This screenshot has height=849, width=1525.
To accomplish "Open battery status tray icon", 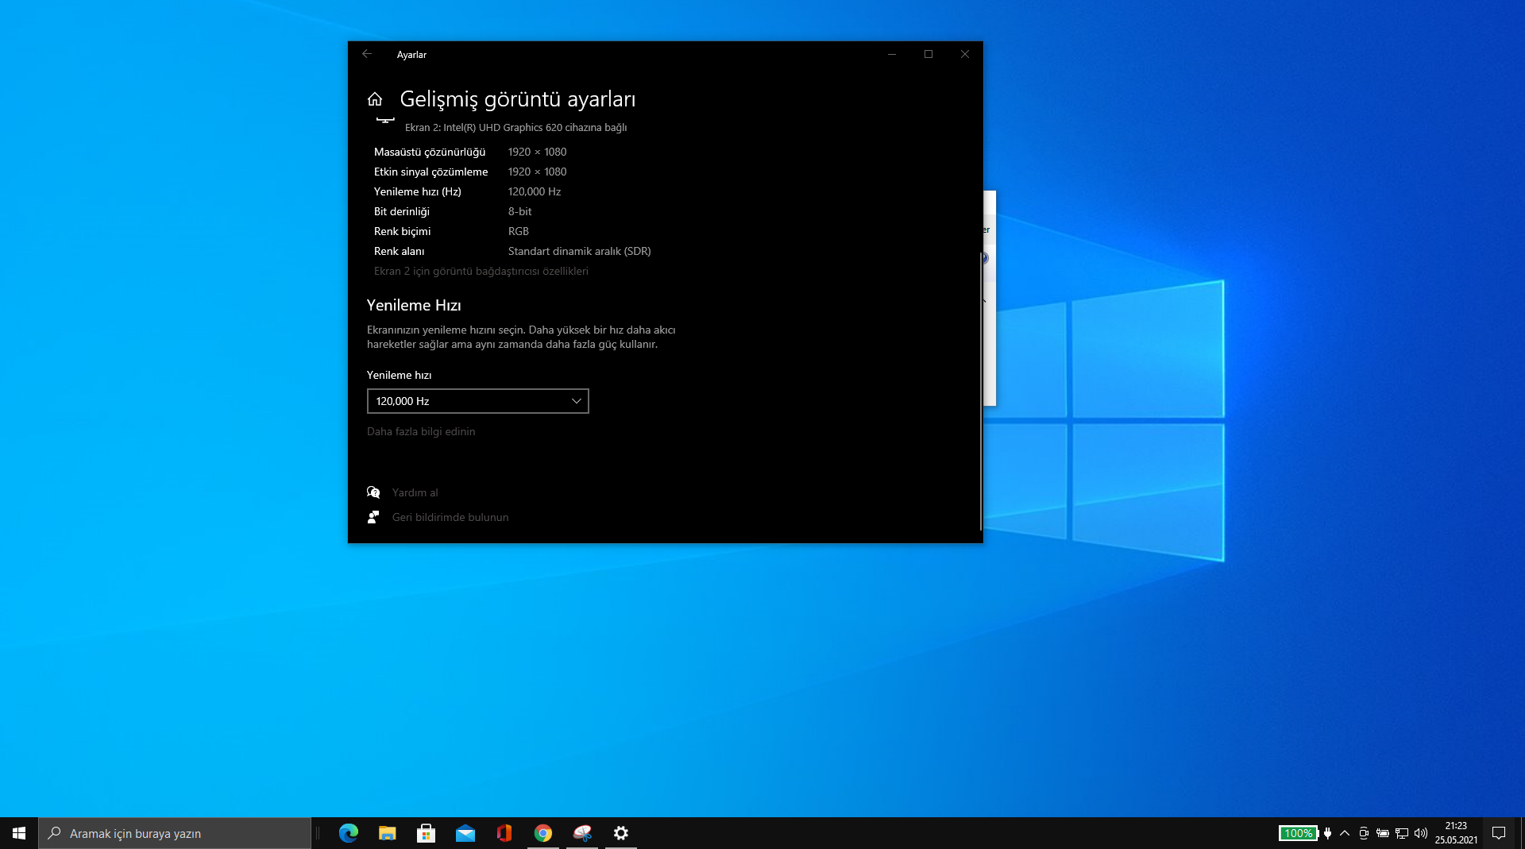I will [x=1383, y=833].
